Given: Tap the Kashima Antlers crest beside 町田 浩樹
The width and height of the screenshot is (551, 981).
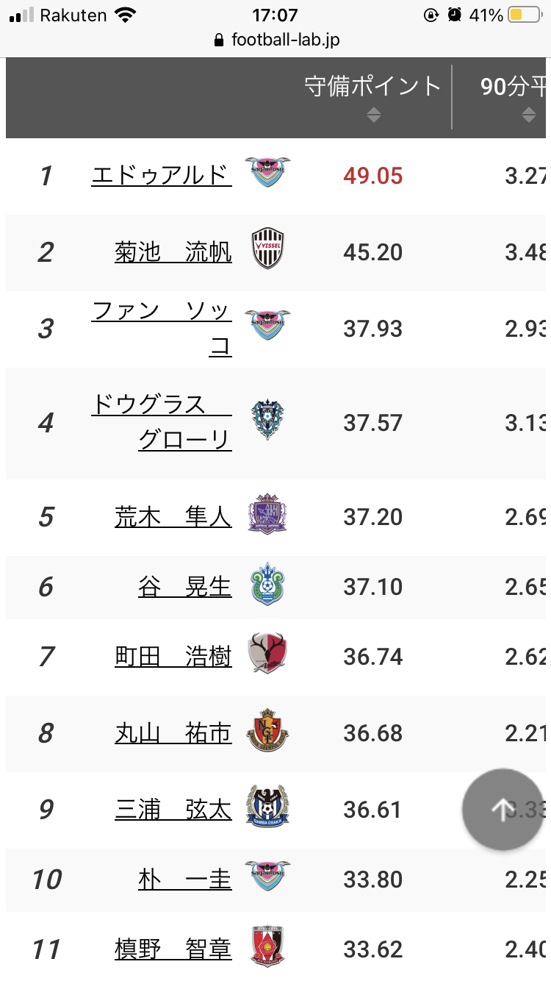Looking at the screenshot, I should [x=267, y=654].
